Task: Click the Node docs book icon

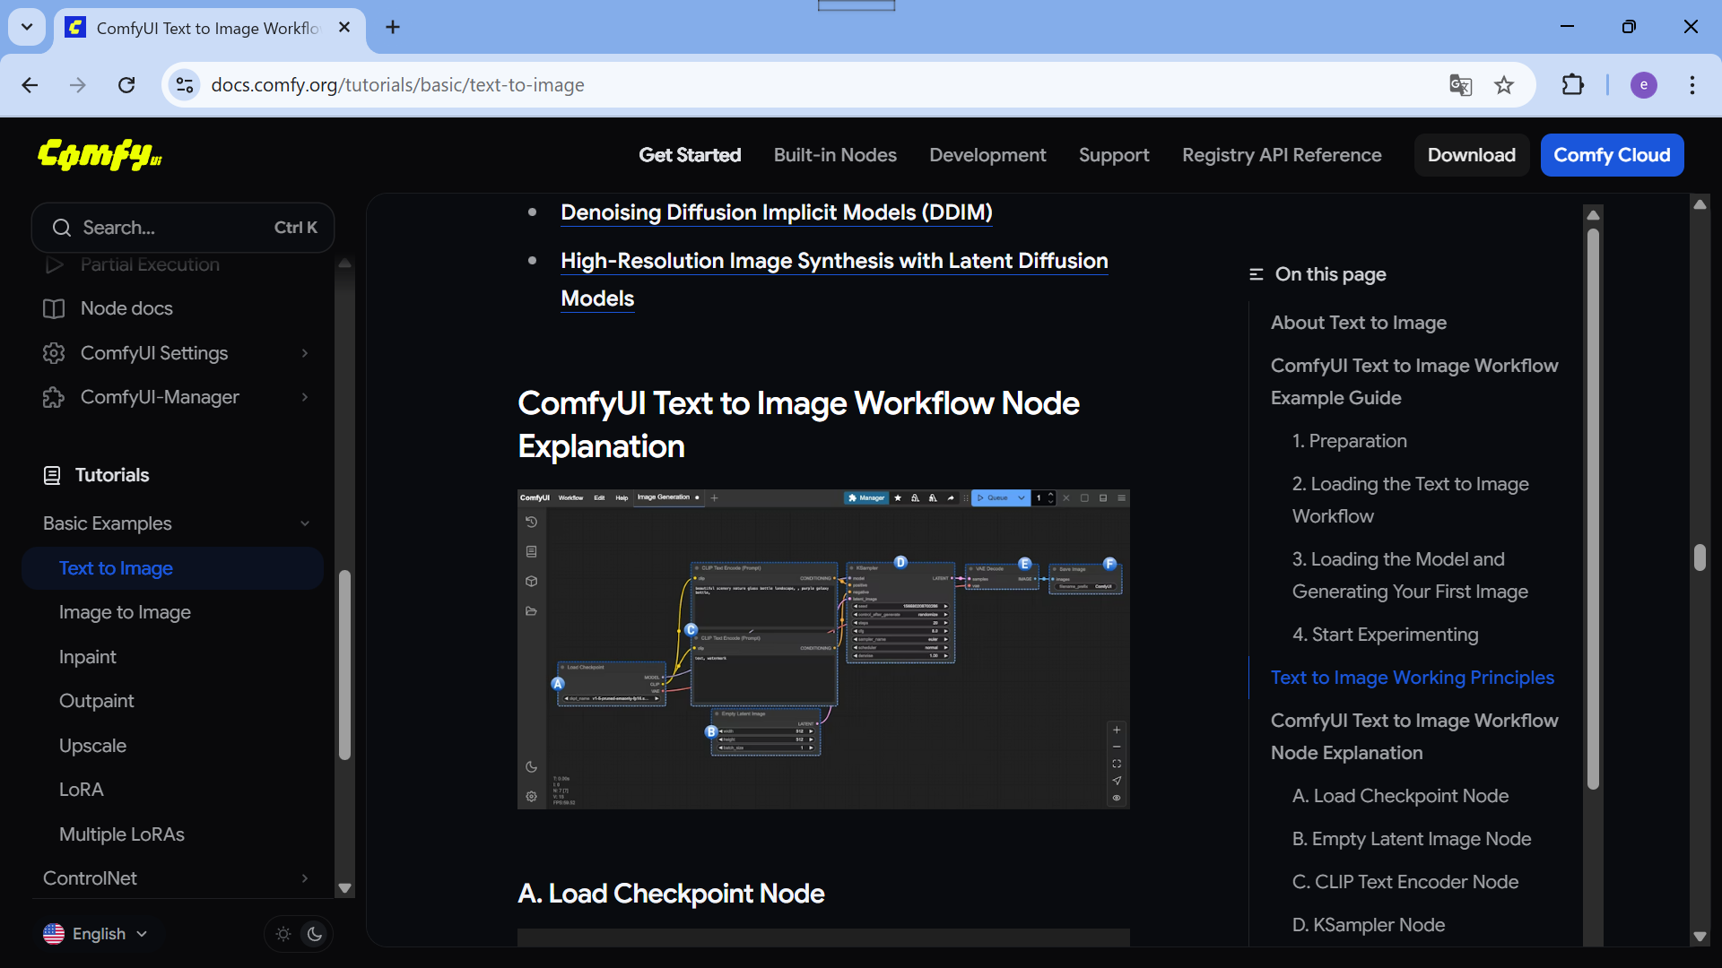Action: 54,308
